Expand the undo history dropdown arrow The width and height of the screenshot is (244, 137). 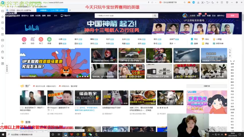(x=210, y=2)
